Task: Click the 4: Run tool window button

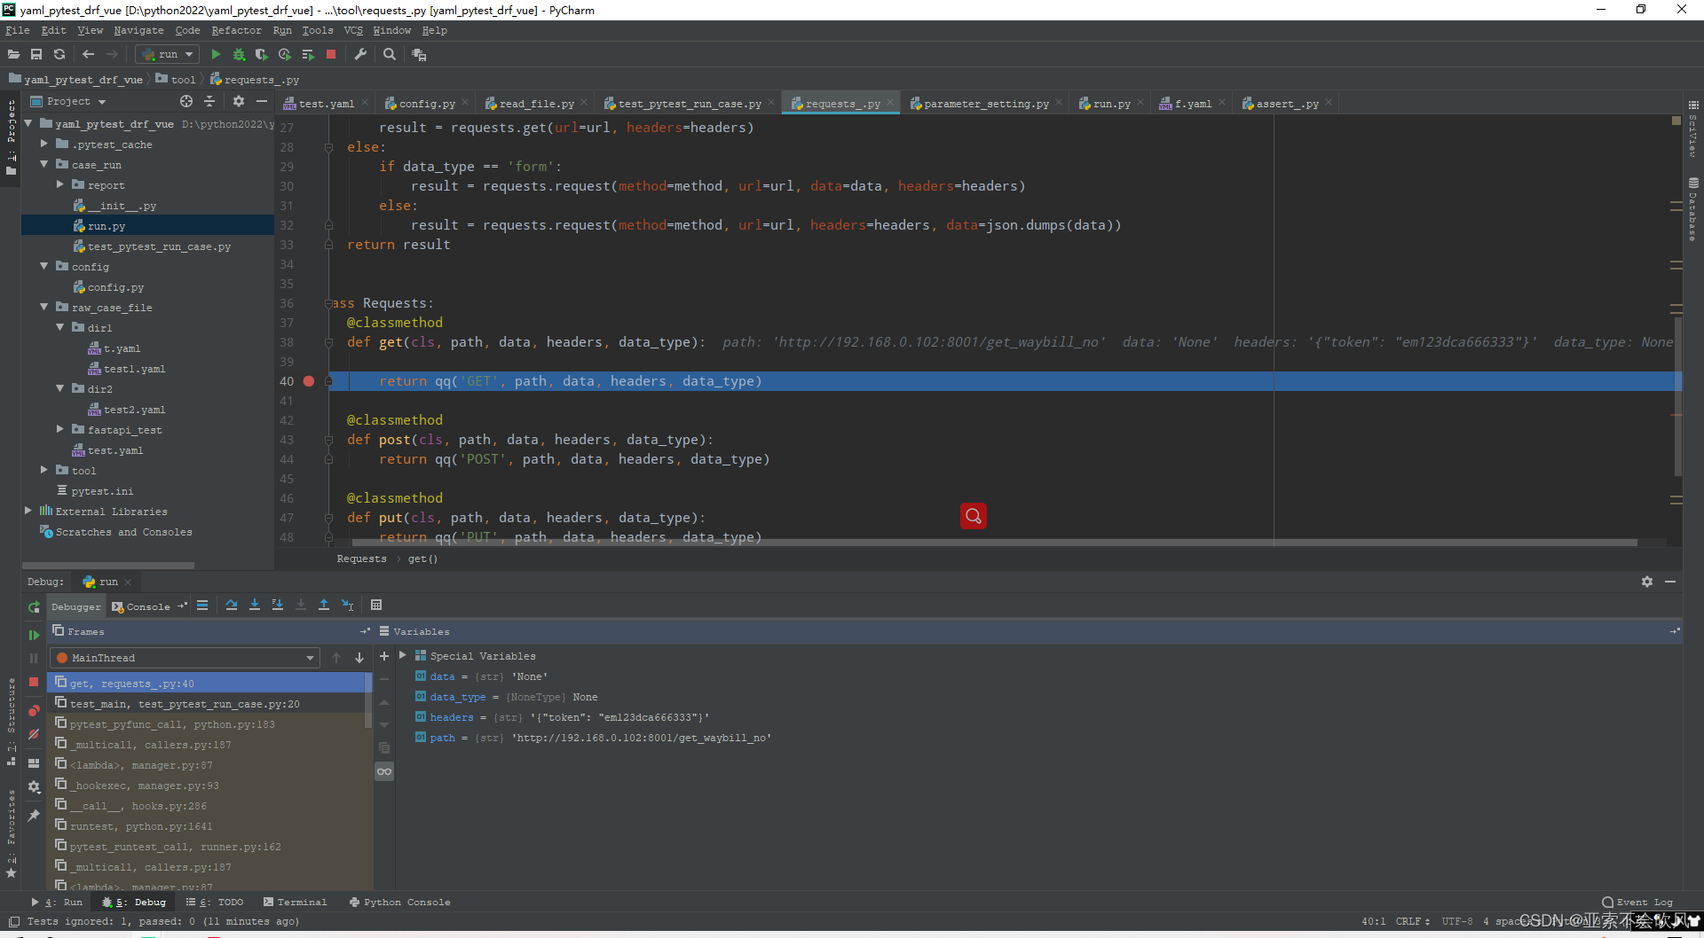Action: tap(57, 902)
